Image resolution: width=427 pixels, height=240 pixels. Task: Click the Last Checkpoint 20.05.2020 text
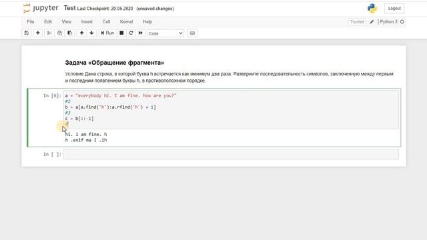coord(105,9)
